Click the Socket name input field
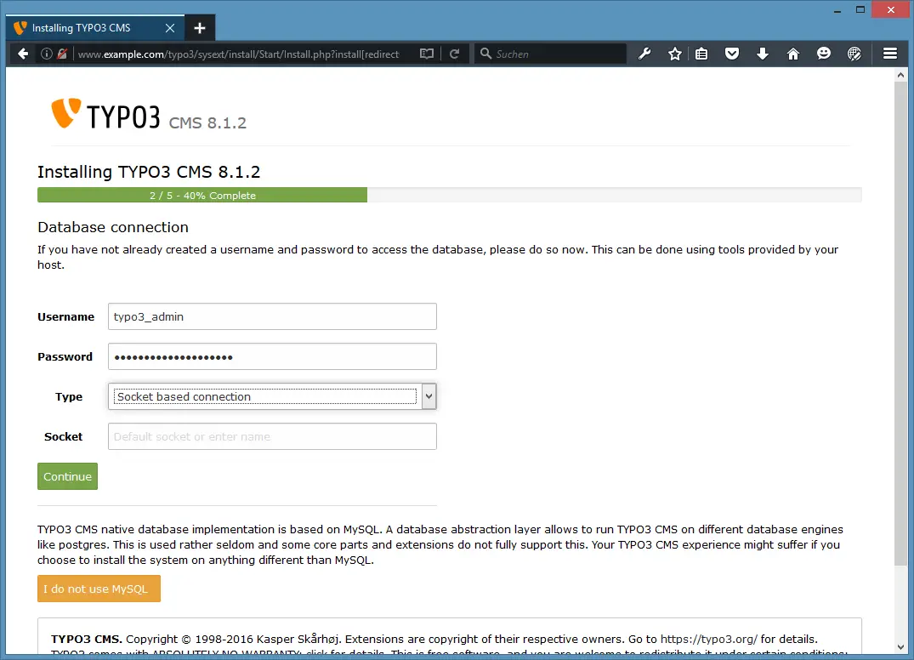 pos(272,436)
